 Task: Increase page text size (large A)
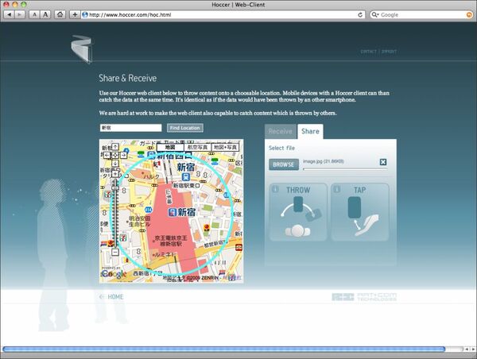coord(45,14)
